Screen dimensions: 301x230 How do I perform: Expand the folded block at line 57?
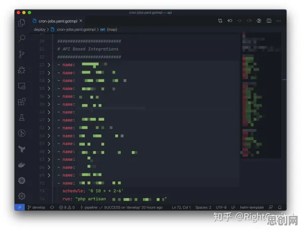click(x=49, y=144)
